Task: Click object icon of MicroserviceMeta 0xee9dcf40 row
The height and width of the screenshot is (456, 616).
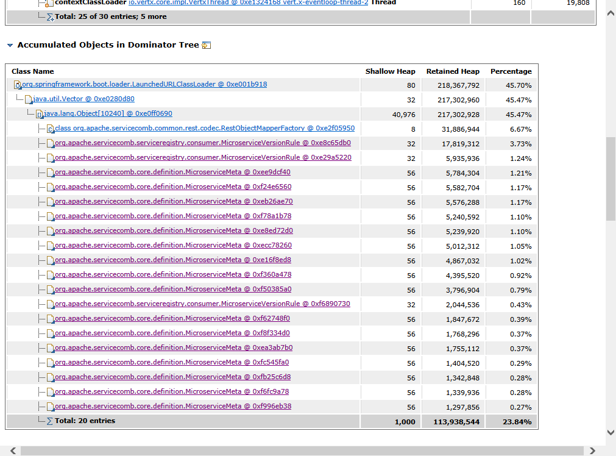Action: (x=51, y=173)
